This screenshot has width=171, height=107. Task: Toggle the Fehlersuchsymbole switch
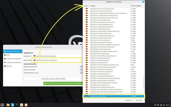[81, 70]
